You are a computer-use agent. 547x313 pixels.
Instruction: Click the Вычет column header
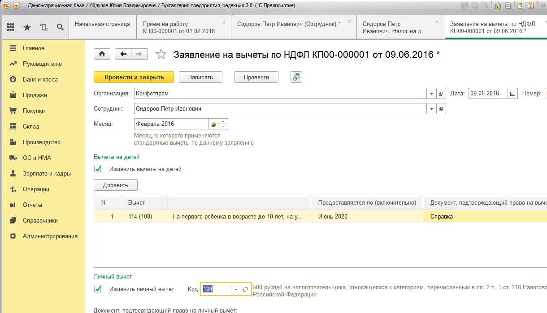point(143,202)
